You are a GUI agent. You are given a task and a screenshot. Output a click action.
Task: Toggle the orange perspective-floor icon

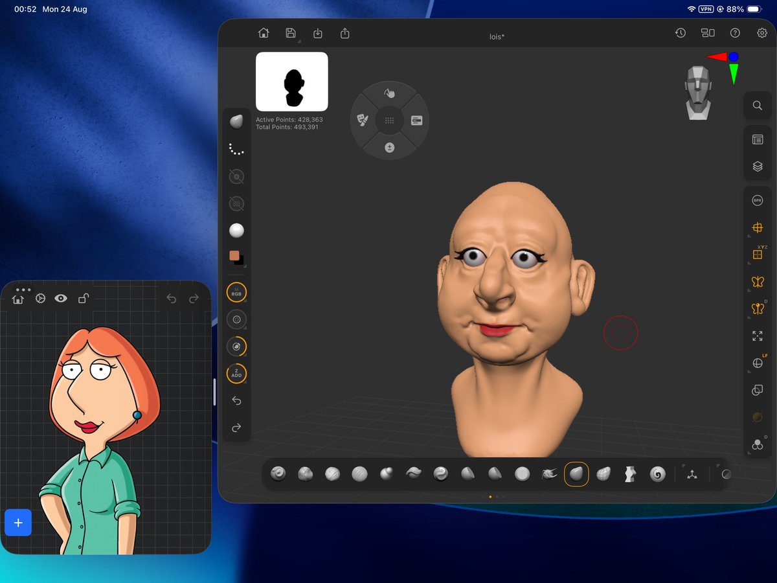758,227
